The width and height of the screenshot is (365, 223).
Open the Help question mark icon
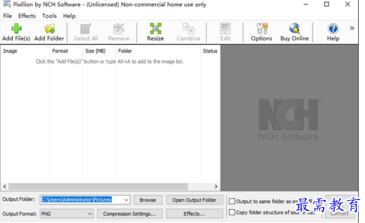[333, 29]
